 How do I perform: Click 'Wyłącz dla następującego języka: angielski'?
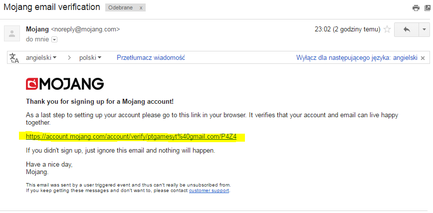coord(357,58)
